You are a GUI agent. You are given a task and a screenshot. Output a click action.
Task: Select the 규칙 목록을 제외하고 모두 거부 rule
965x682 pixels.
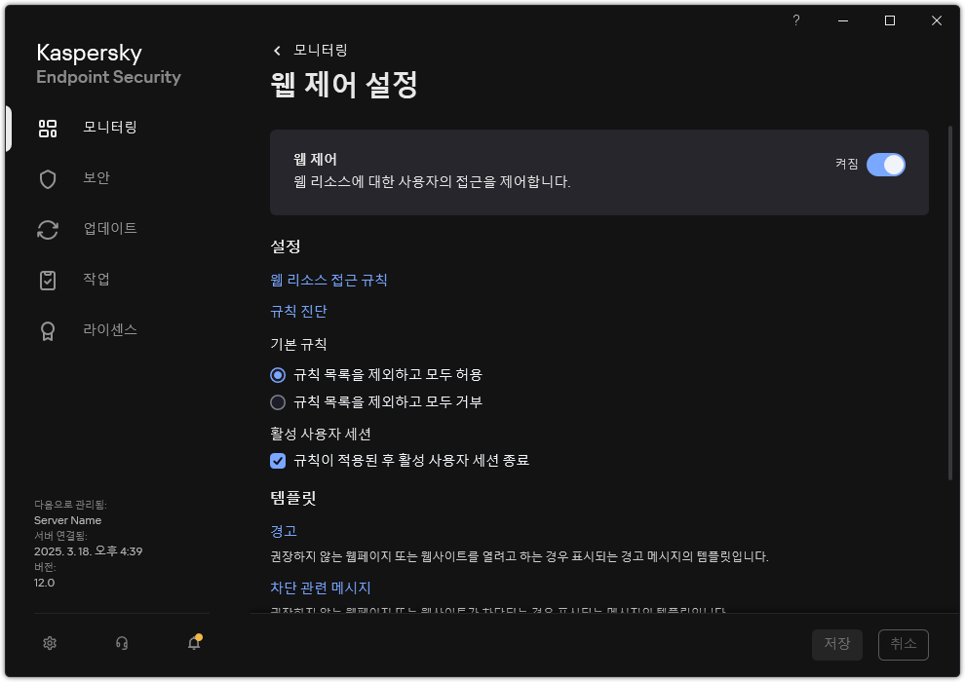[x=279, y=401]
